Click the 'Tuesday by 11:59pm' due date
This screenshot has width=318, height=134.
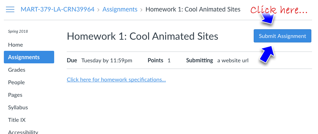tap(107, 61)
